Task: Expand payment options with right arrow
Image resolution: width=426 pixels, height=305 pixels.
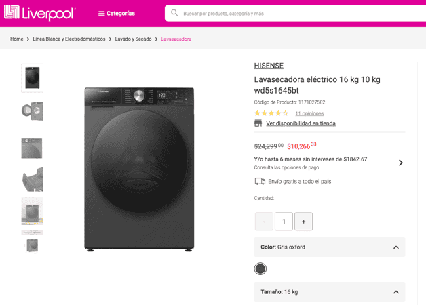Action: (400, 163)
